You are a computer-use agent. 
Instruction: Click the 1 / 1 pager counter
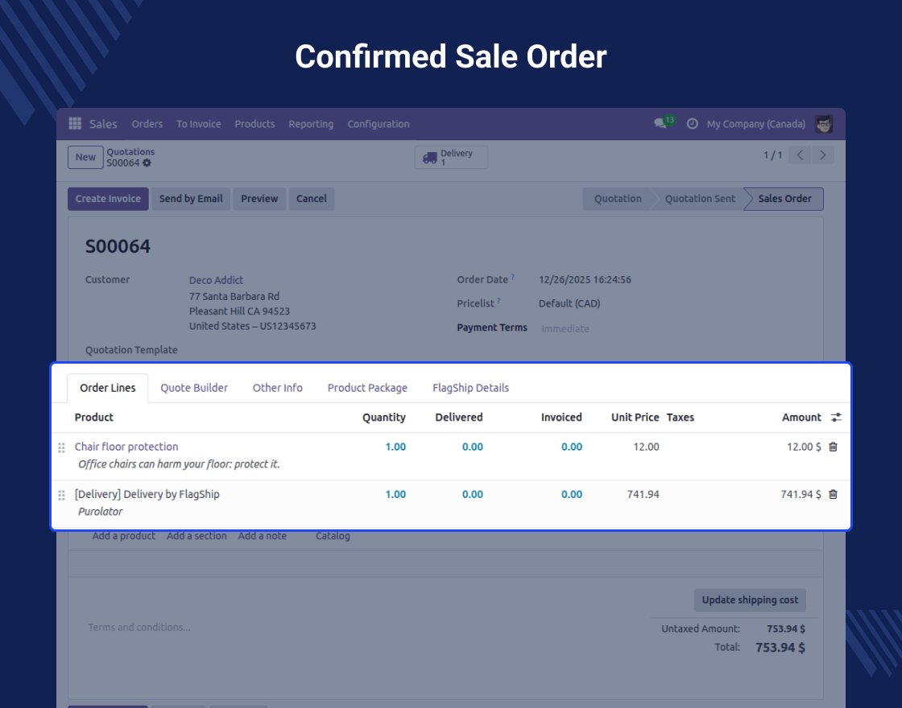772,155
